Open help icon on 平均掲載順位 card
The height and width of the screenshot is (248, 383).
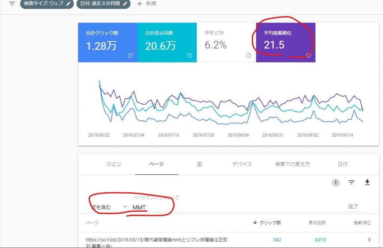pyautogui.click(x=308, y=55)
